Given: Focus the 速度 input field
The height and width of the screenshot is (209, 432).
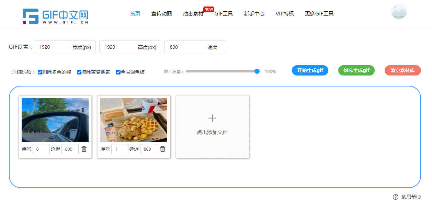Looking at the screenshot, I should [195, 47].
